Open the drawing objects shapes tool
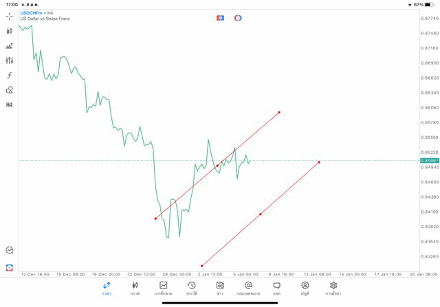Screen dimensions: 440x307 coord(10,90)
